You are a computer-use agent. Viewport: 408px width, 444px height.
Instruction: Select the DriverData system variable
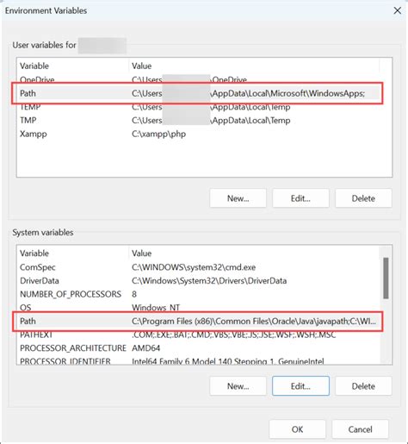(198, 281)
